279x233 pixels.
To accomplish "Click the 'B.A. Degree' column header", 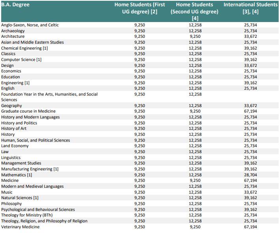I will click(x=15, y=5).
